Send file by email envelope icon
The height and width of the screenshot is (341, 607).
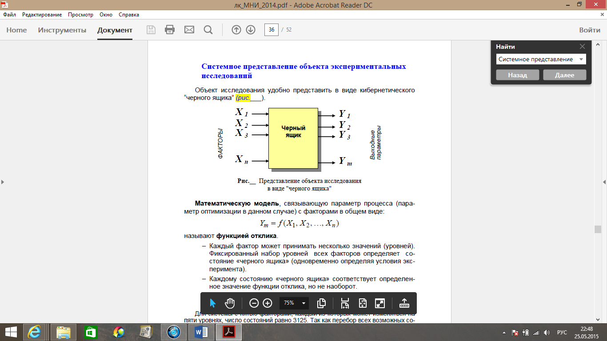(x=189, y=30)
